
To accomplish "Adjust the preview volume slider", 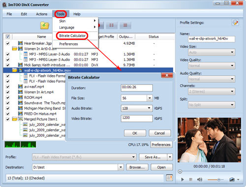I will point(218,180).
